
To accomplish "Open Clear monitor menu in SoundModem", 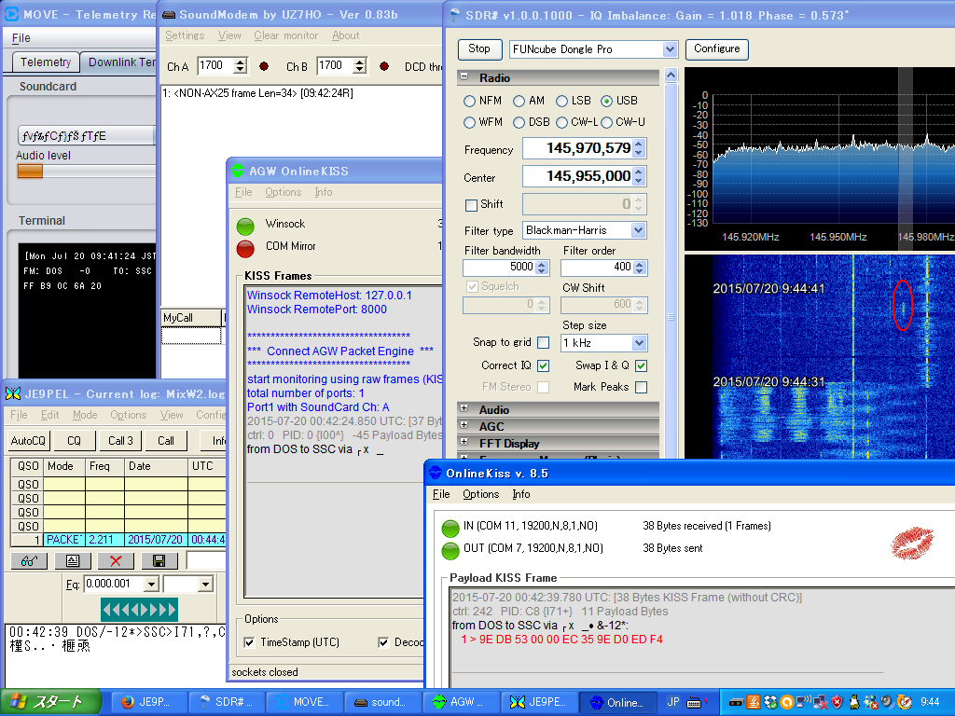I will (285, 35).
